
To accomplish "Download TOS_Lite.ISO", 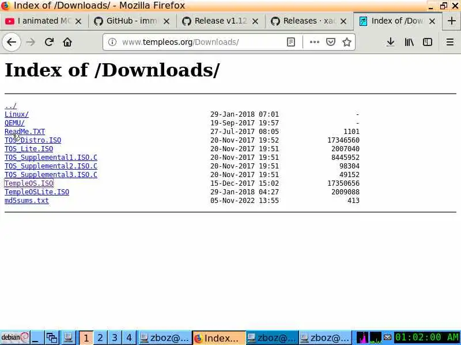I will [x=29, y=149].
